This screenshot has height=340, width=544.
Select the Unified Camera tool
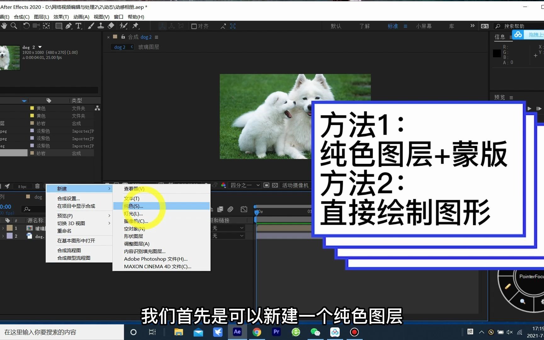[x=36, y=26]
